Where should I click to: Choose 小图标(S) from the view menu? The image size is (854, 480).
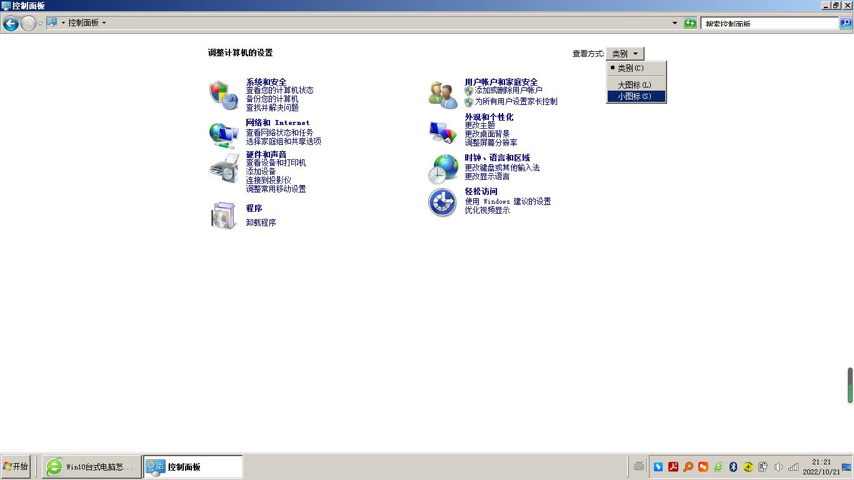(x=636, y=96)
